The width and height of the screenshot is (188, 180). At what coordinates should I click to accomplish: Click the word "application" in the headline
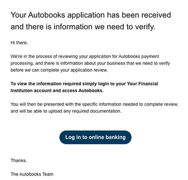[86, 15]
